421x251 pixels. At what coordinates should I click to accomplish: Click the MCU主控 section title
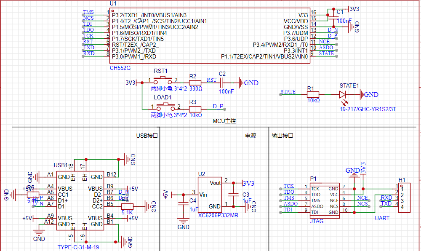click(x=224, y=121)
